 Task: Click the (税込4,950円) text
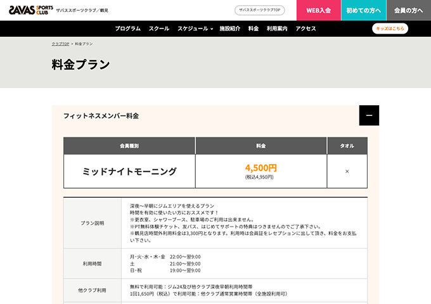[x=259, y=177]
